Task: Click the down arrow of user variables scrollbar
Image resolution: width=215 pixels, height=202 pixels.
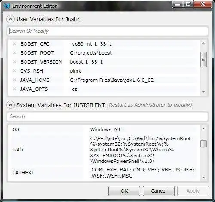Action: 203,92
